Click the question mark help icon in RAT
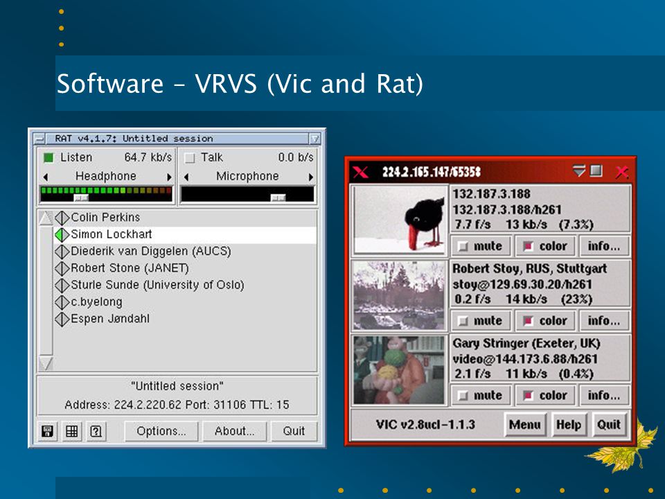Screen dimensions: 665x499 coord(96,432)
